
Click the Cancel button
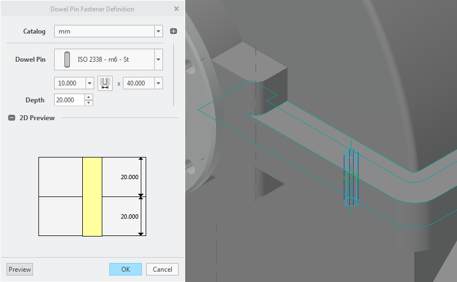click(x=162, y=269)
